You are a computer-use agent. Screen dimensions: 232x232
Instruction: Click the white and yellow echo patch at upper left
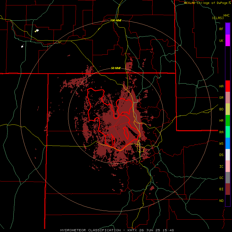pos(37,31)
